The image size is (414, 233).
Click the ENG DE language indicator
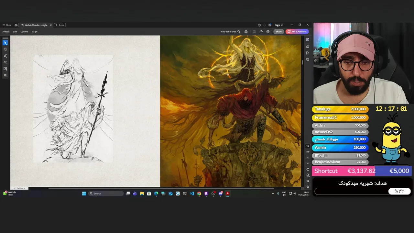pos(284,194)
